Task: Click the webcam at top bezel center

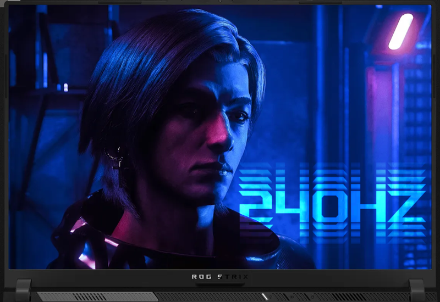Action: pos(220,2)
